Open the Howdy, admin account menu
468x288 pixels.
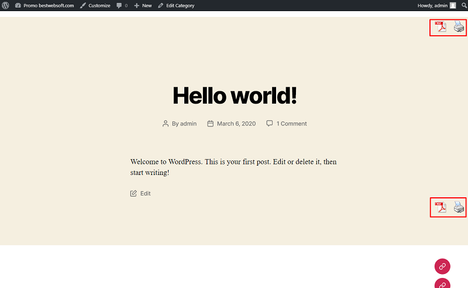tap(436, 5)
